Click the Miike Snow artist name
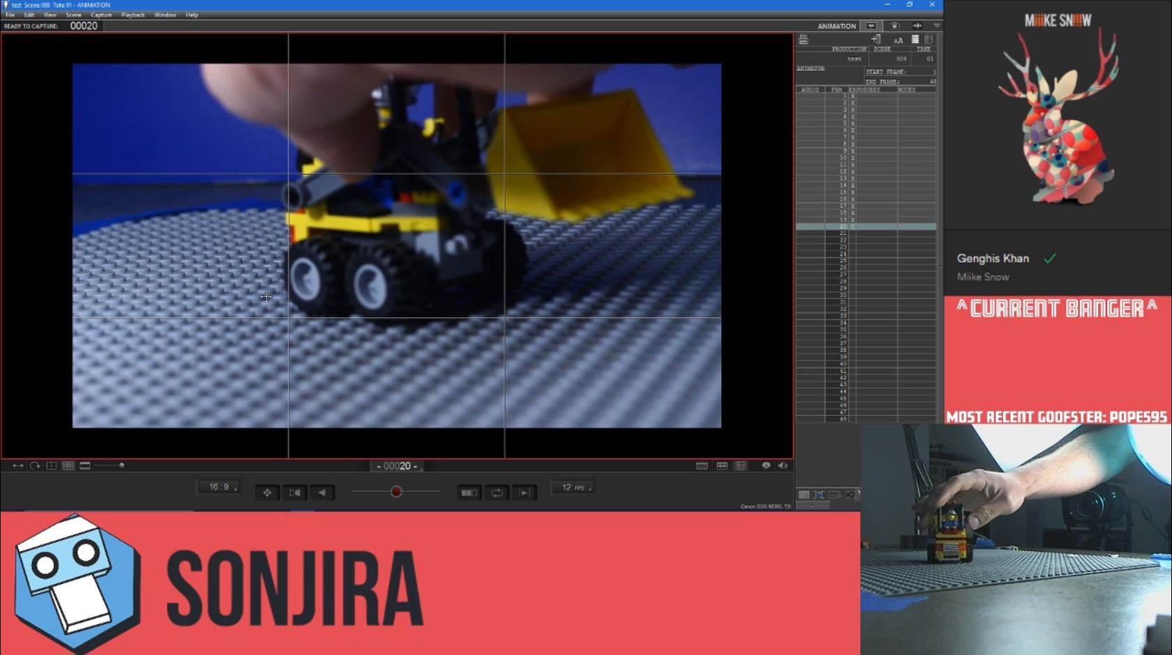 point(983,277)
